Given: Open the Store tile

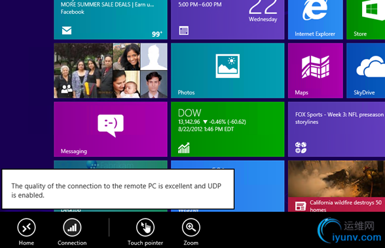Looking at the screenshot, I should click(x=365, y=20).
